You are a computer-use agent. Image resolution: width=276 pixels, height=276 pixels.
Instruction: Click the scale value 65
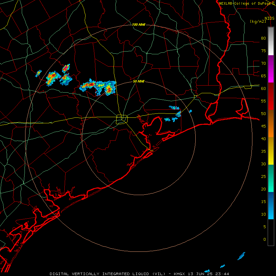pos(263,76)
